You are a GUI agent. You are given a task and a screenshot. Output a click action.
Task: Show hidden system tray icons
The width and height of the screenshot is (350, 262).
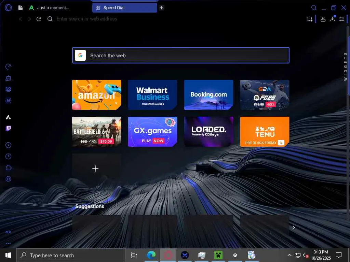point(289,255)
